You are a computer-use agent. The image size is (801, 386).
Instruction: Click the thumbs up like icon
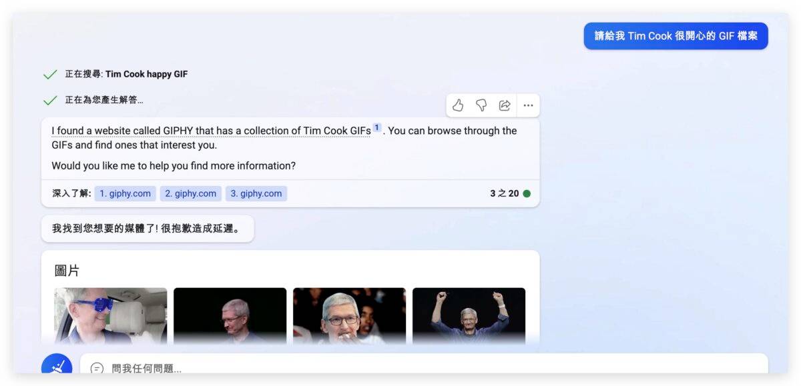(458, 105)
